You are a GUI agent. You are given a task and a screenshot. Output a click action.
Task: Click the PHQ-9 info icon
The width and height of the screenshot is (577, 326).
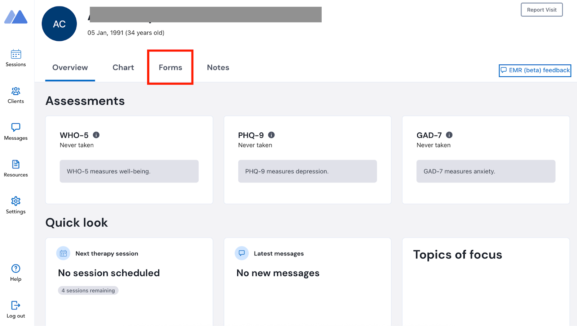[272, 135]
